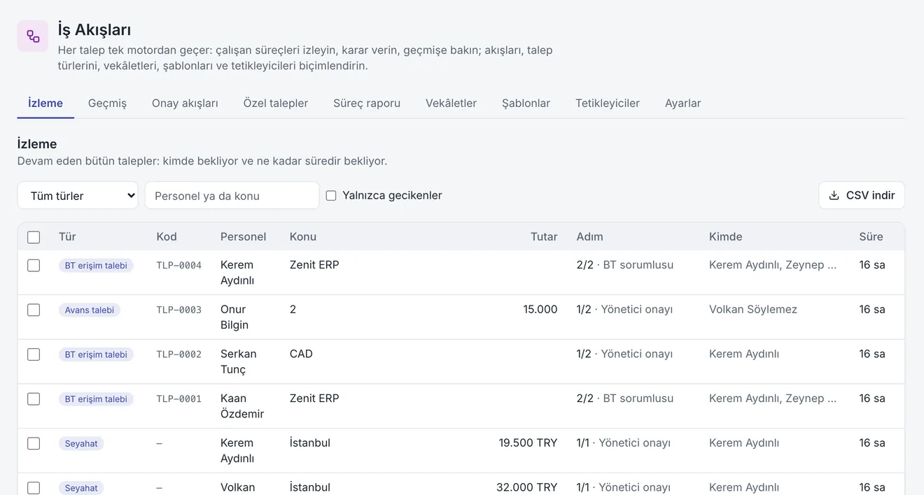
Task: Click the download icon in CSV indir
Action: (x=834, y=196)
